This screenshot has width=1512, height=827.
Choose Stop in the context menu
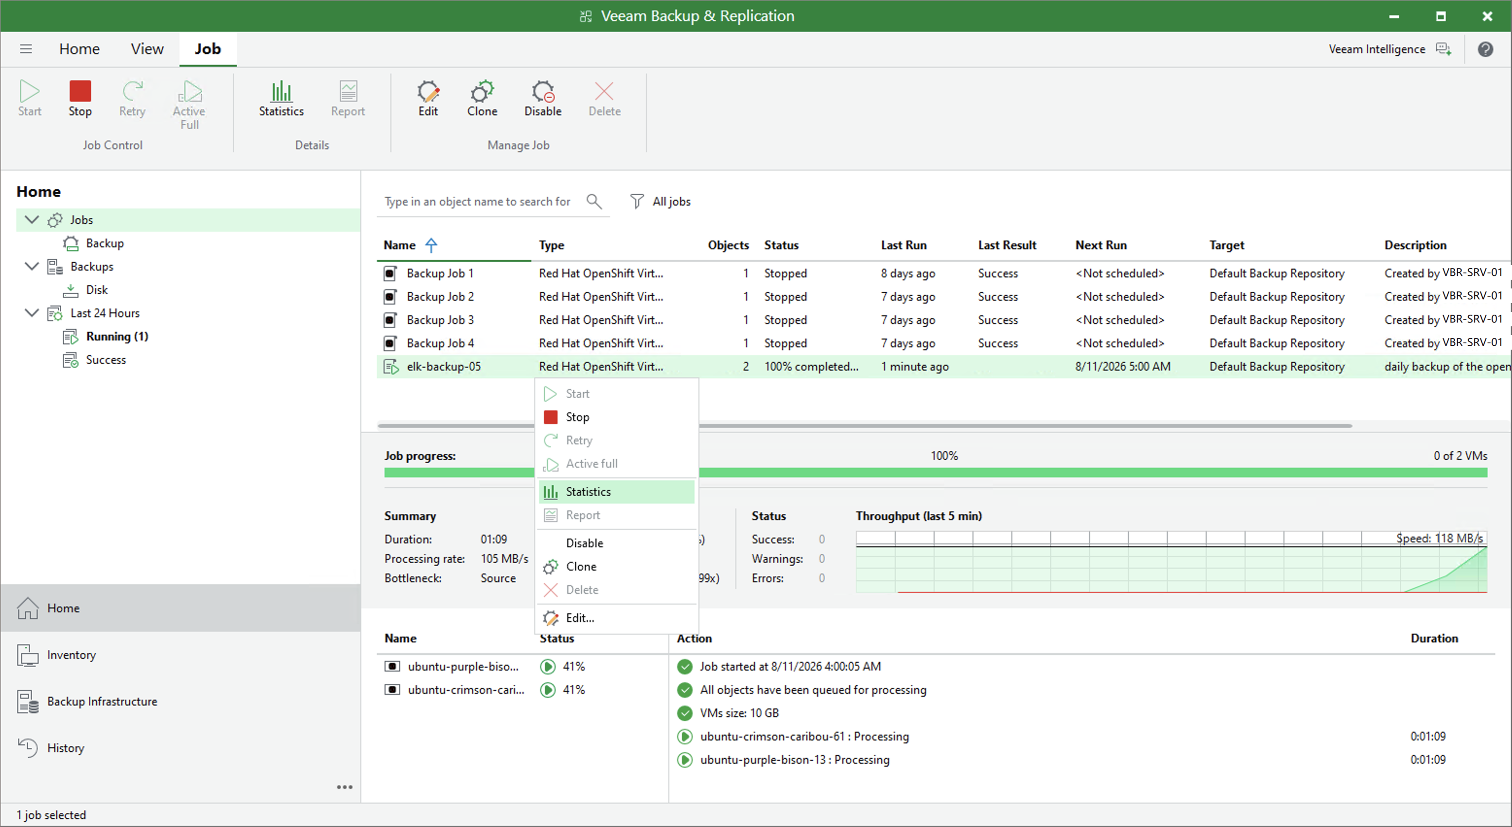pyautogui.click(x=616, y=417)
